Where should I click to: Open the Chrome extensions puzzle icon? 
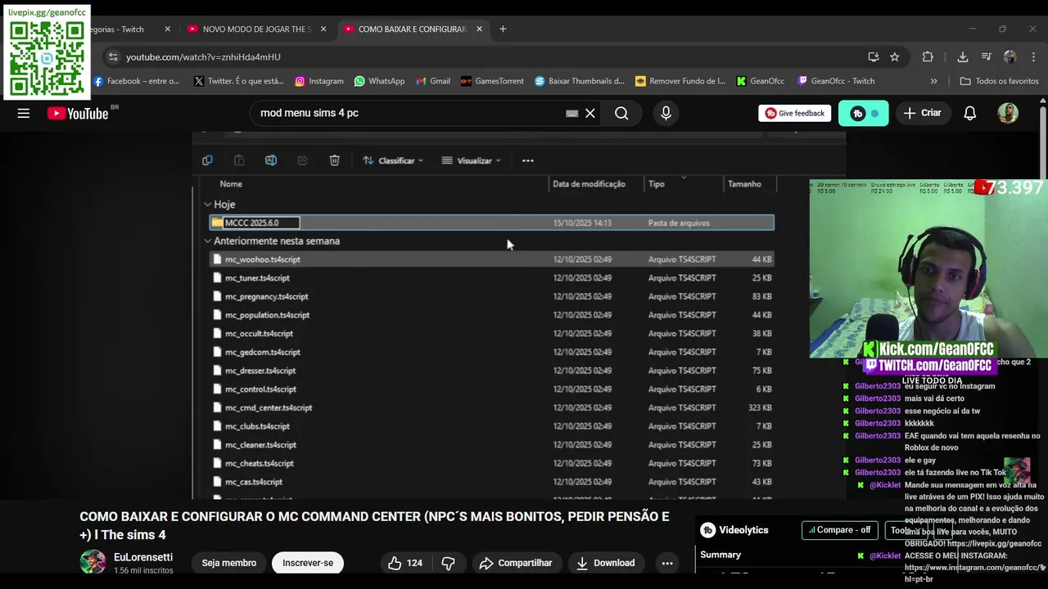928,57
